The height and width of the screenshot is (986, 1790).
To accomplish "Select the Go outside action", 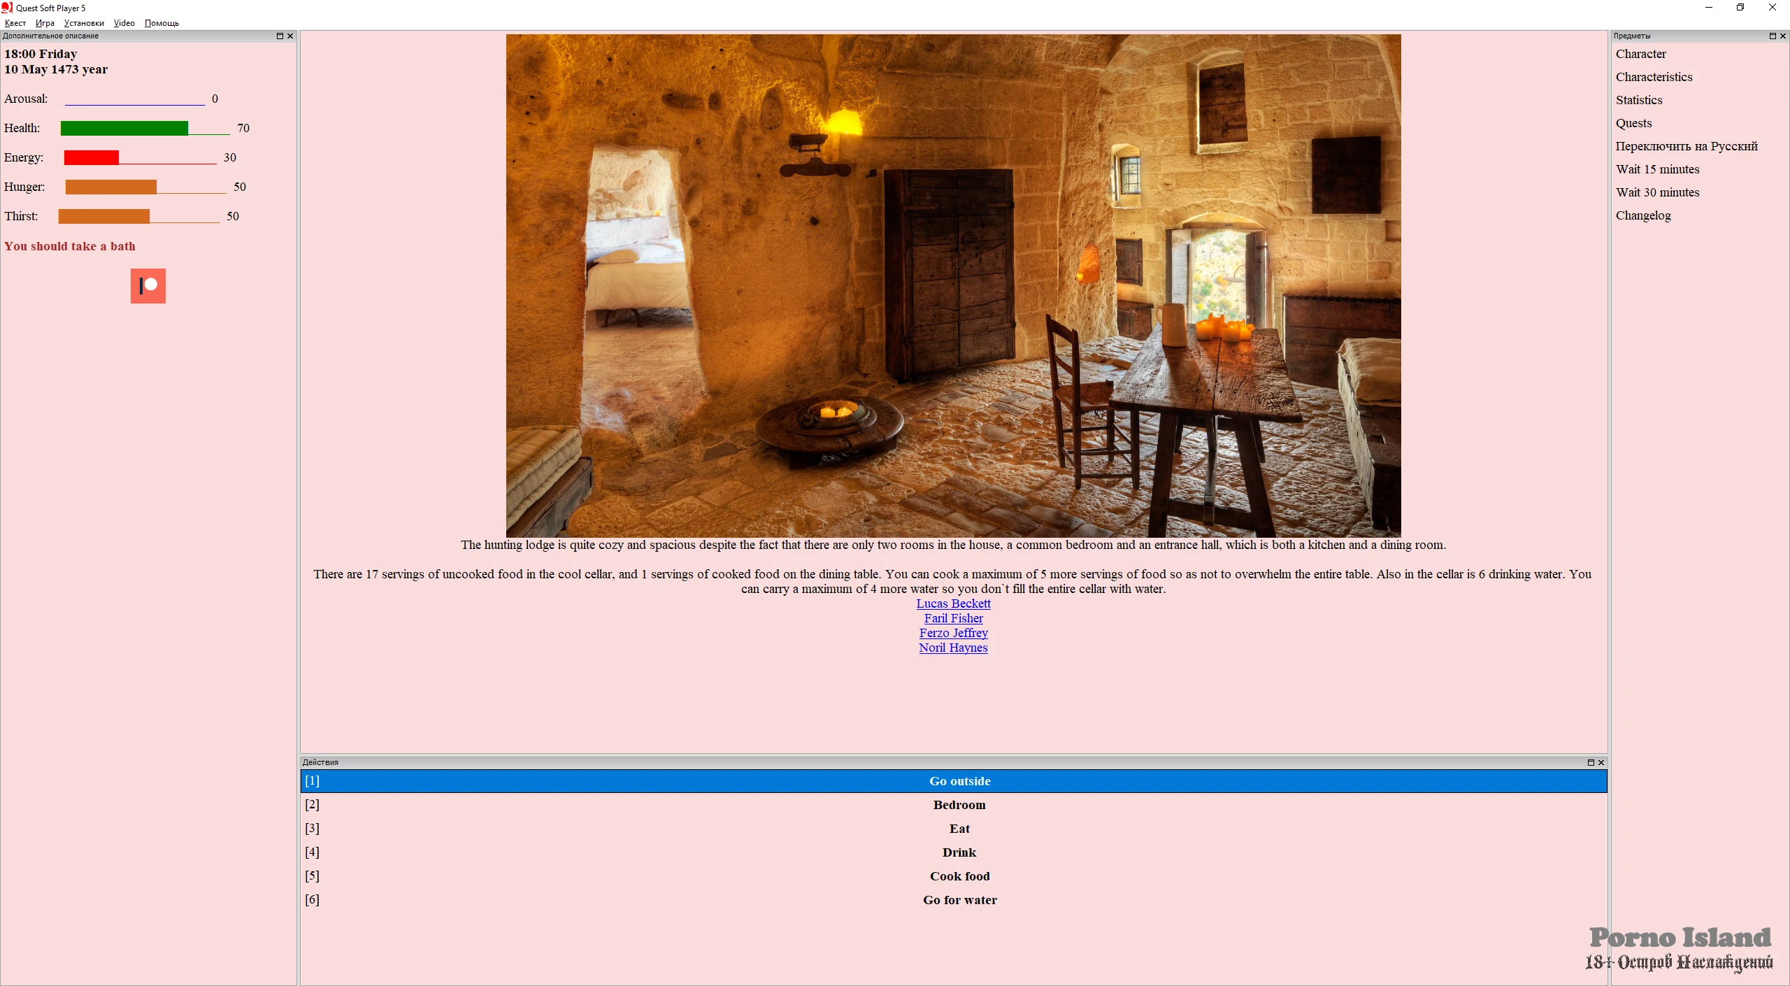I will click(x=959, y=781).
